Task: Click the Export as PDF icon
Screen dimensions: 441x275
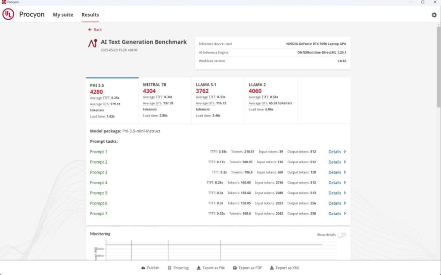Action: [x=235, y=268]
